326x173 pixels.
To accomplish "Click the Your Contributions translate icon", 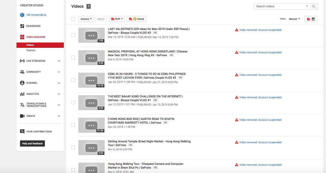I will [x=22, y=132].
